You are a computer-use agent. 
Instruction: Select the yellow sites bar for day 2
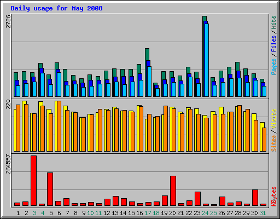tap(24, 126)
